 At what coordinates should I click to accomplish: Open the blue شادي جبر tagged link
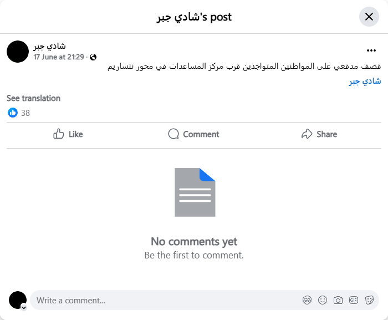pos(365,81)
